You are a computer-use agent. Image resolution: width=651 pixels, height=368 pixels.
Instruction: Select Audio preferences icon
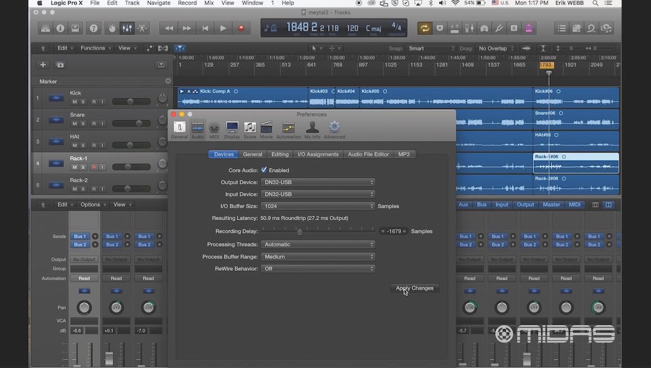pyautogui.click(x=197, y=130)
